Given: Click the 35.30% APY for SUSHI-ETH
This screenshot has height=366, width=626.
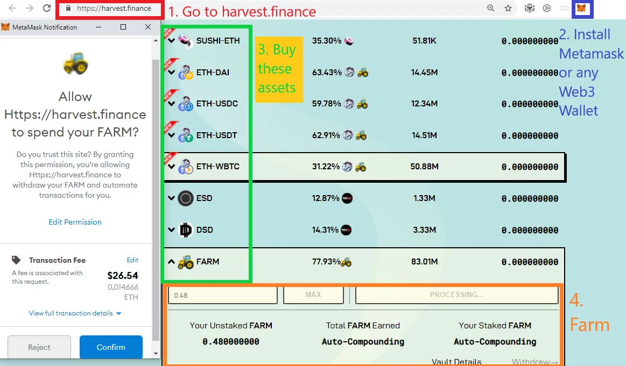Looking at the screenshot, I should coord(327,41).
